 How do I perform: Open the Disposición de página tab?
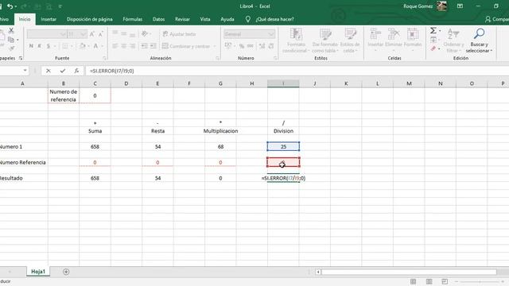(x=90, y=19)
